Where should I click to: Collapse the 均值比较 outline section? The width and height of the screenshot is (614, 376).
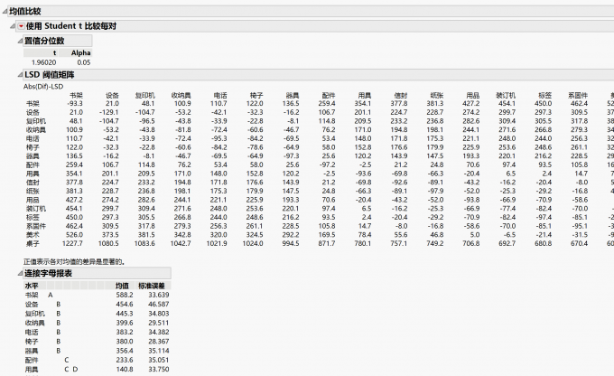coord(5,10)
